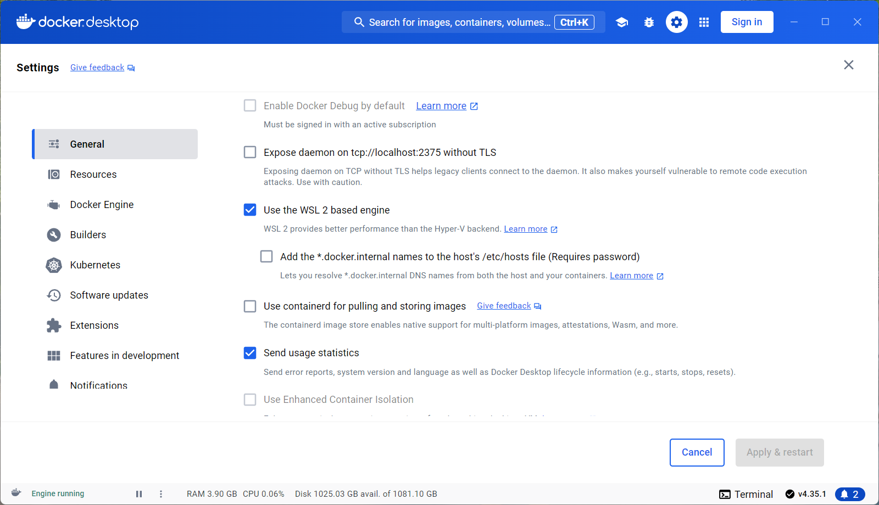The height and width of the screenshot is (505, 879).
Task: Click the feedback icon next to Settings title
Action: (x=131, y=68)
